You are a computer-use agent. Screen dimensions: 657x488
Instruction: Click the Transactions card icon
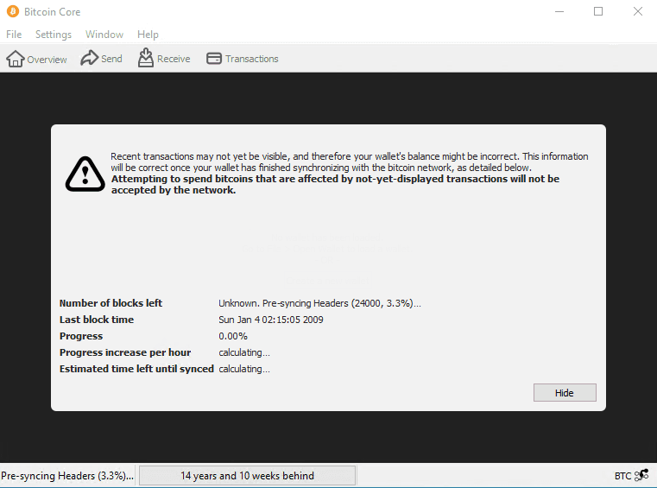point(214,58)
